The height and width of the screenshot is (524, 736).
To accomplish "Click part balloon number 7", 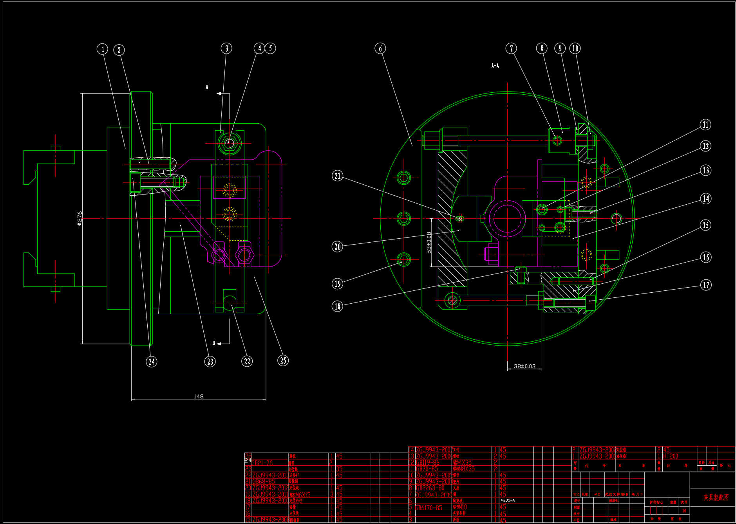I will [x=511, y=48].
